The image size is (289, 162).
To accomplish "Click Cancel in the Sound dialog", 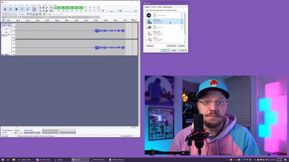I will (174, 50).
